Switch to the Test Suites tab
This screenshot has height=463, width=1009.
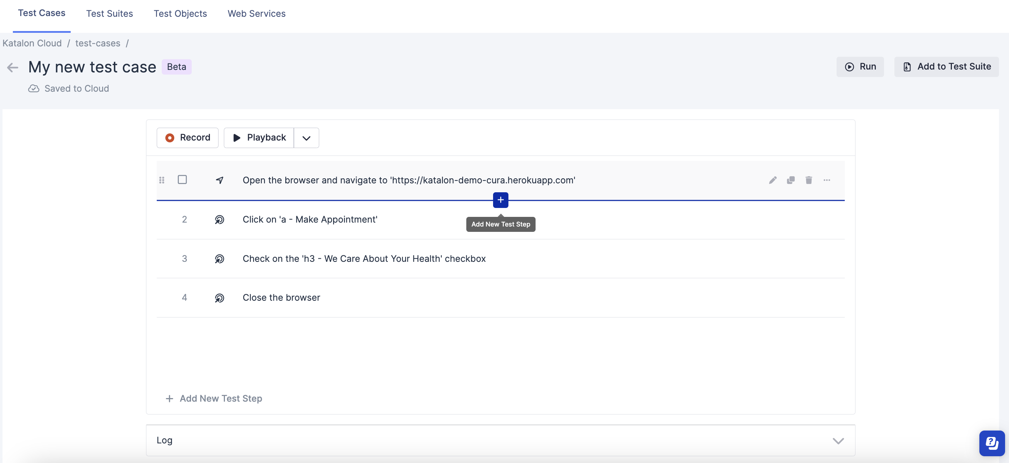pyautogui.click(x=109, y=14)
